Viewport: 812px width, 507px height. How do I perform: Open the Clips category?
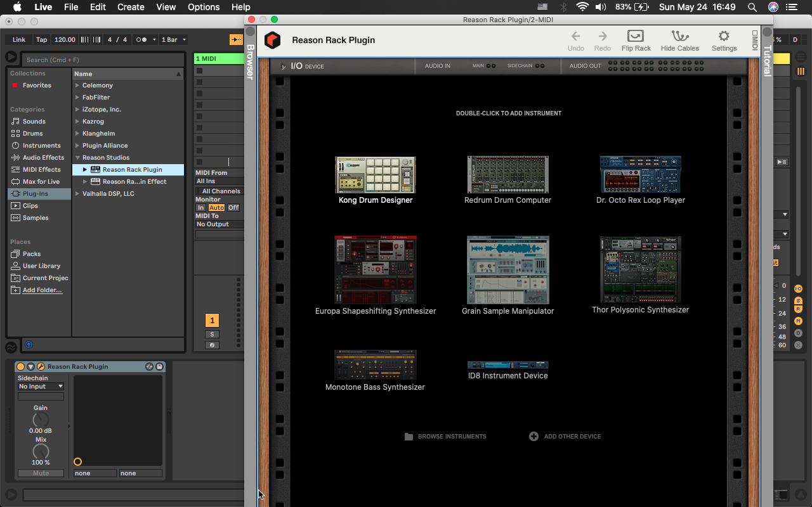(x=30, y=206)
